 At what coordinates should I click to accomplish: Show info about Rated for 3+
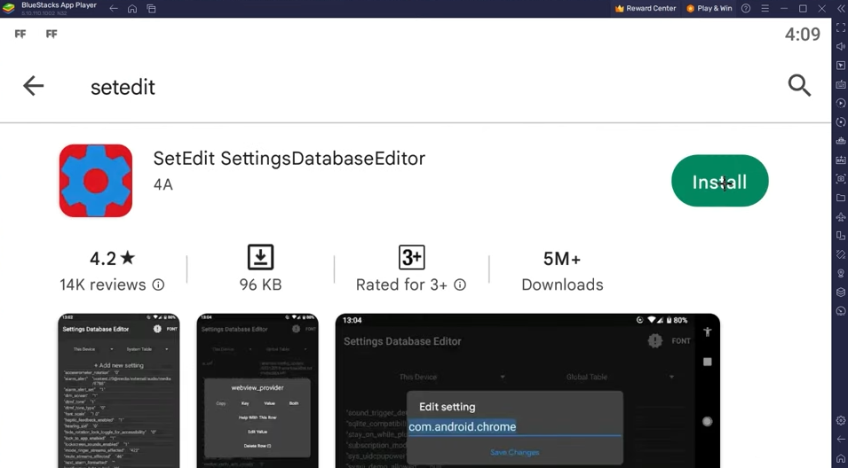460,285
